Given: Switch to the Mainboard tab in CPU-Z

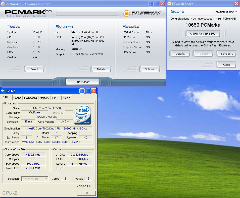Looking at the screenshot, I should (30, 98).
